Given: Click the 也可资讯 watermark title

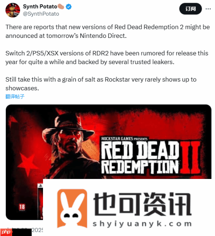Looking at the screenshot, I should pos(142,204).
